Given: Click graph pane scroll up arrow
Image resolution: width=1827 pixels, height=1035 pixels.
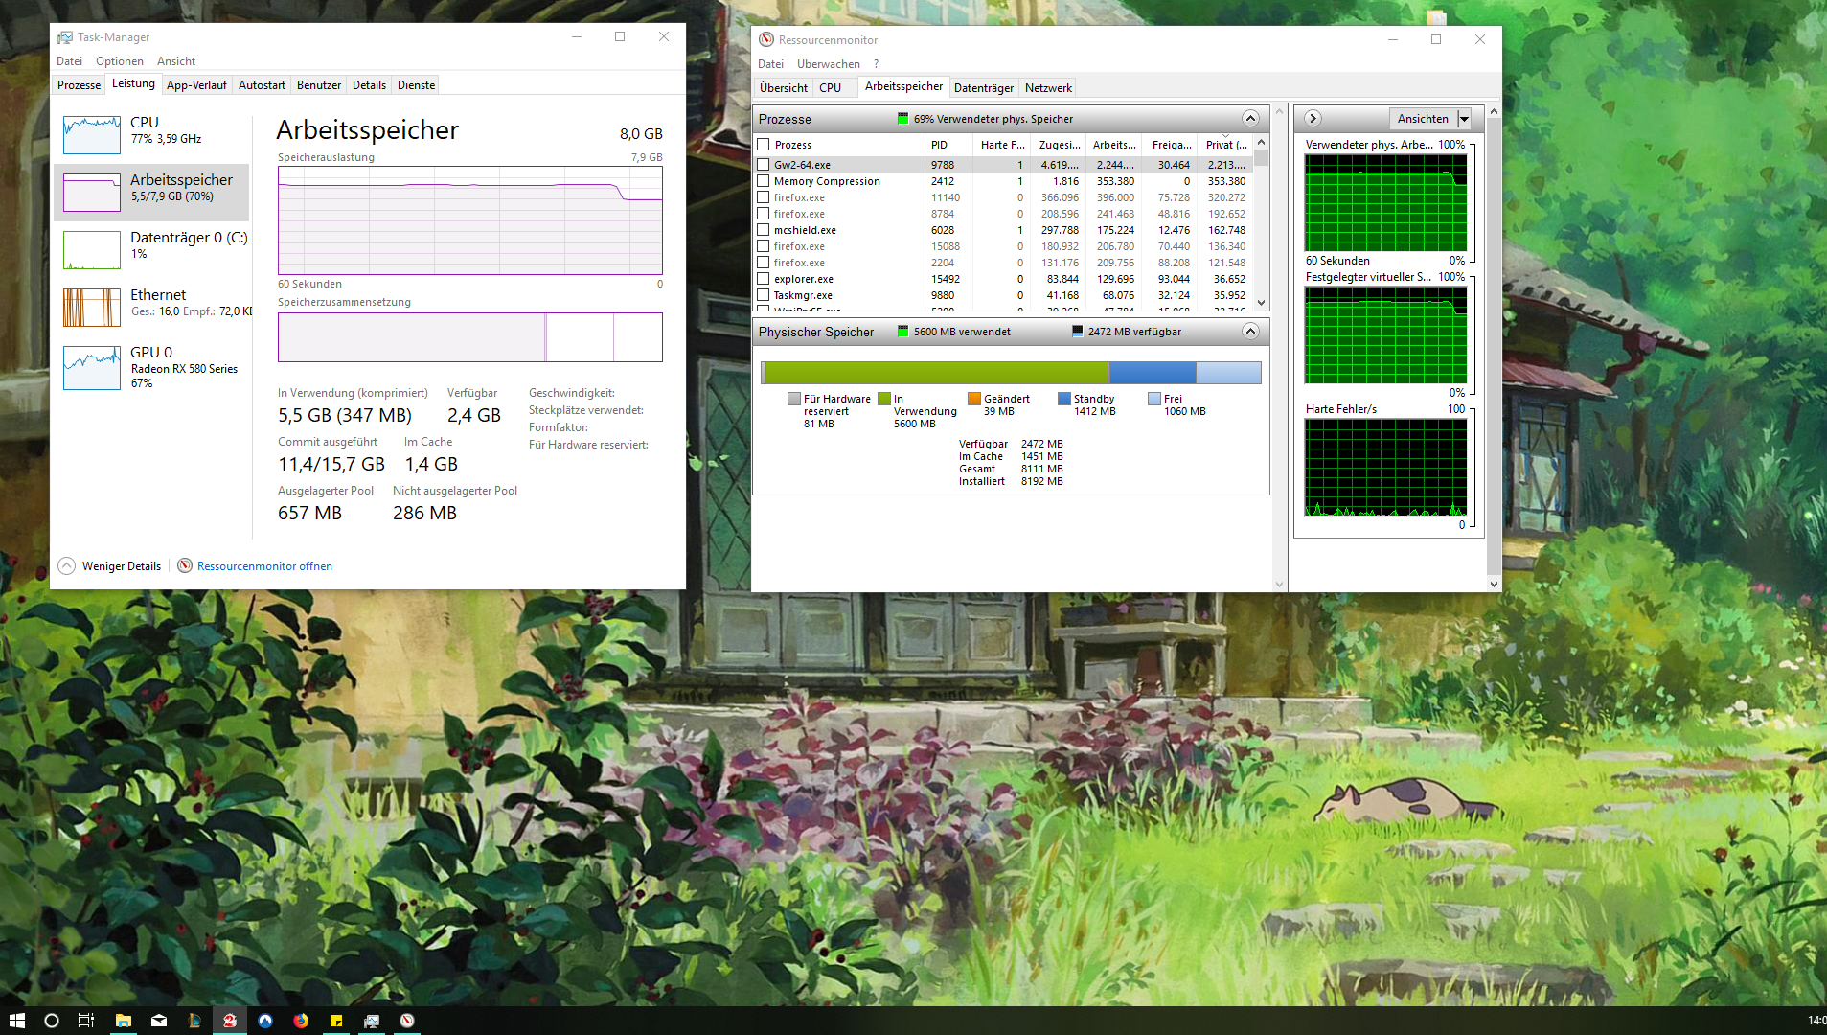Looking at the screenshot, I should 1494,112.
